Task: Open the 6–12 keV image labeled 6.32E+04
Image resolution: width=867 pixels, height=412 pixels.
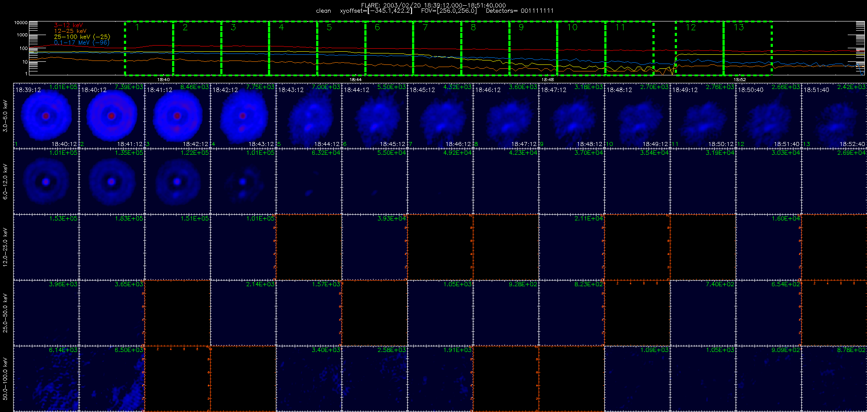Action: click(x=309, y=181)
